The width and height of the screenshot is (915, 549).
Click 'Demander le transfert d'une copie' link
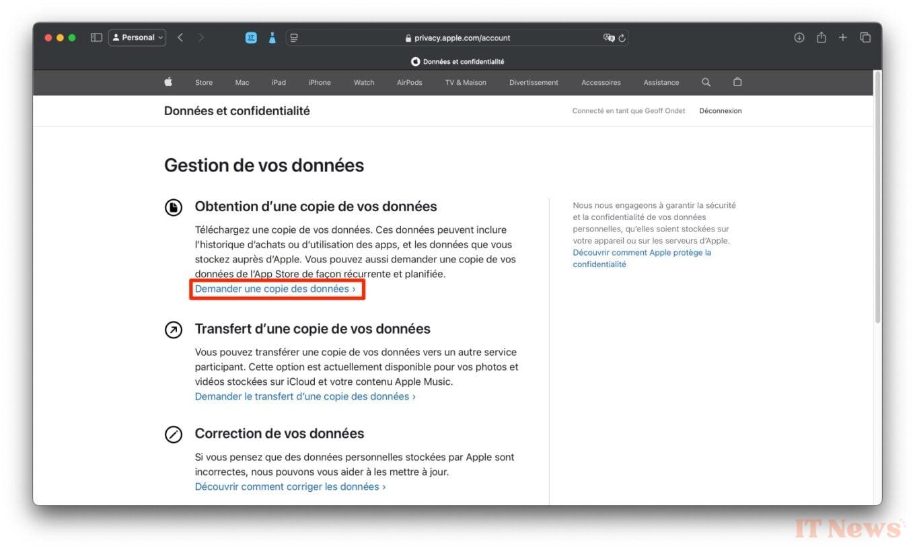tap(305, 396)
